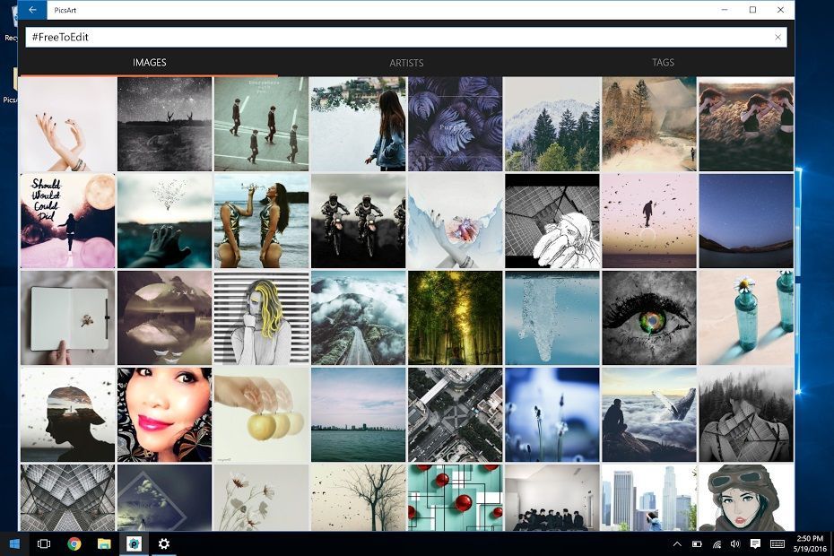
Task: Open the Action Center notification icon
Action: [x=756, y=543]
